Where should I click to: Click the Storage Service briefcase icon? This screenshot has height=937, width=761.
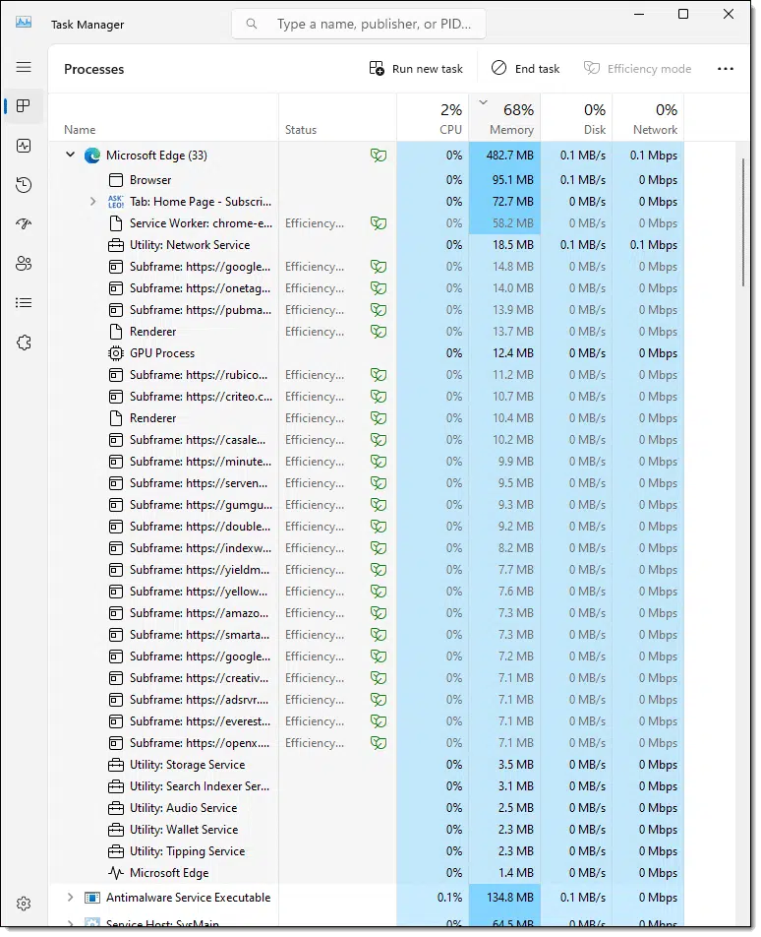click(x=116, y=765)
